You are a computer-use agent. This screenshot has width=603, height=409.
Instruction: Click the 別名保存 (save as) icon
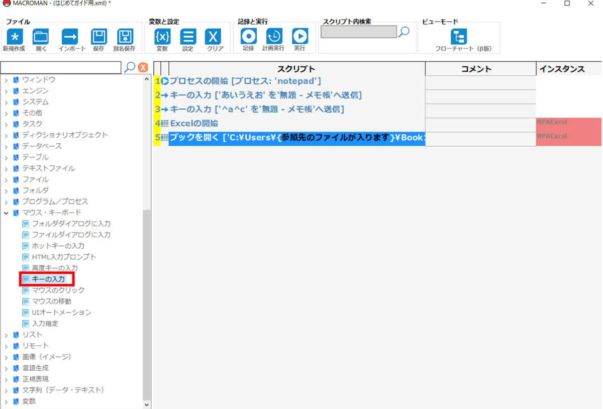[x=125, y=37]
